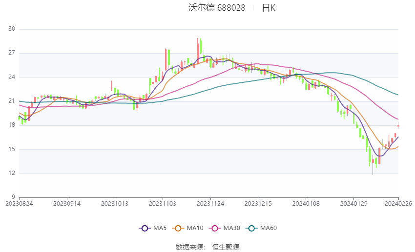Viewport: 415px width, 252px height.
Task: Select the 20230914 date axis marker
Action: pos(67,204)
